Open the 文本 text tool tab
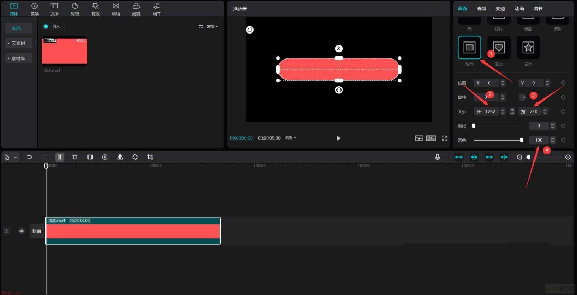Viewport: 577px width, 295px height. 54,9
